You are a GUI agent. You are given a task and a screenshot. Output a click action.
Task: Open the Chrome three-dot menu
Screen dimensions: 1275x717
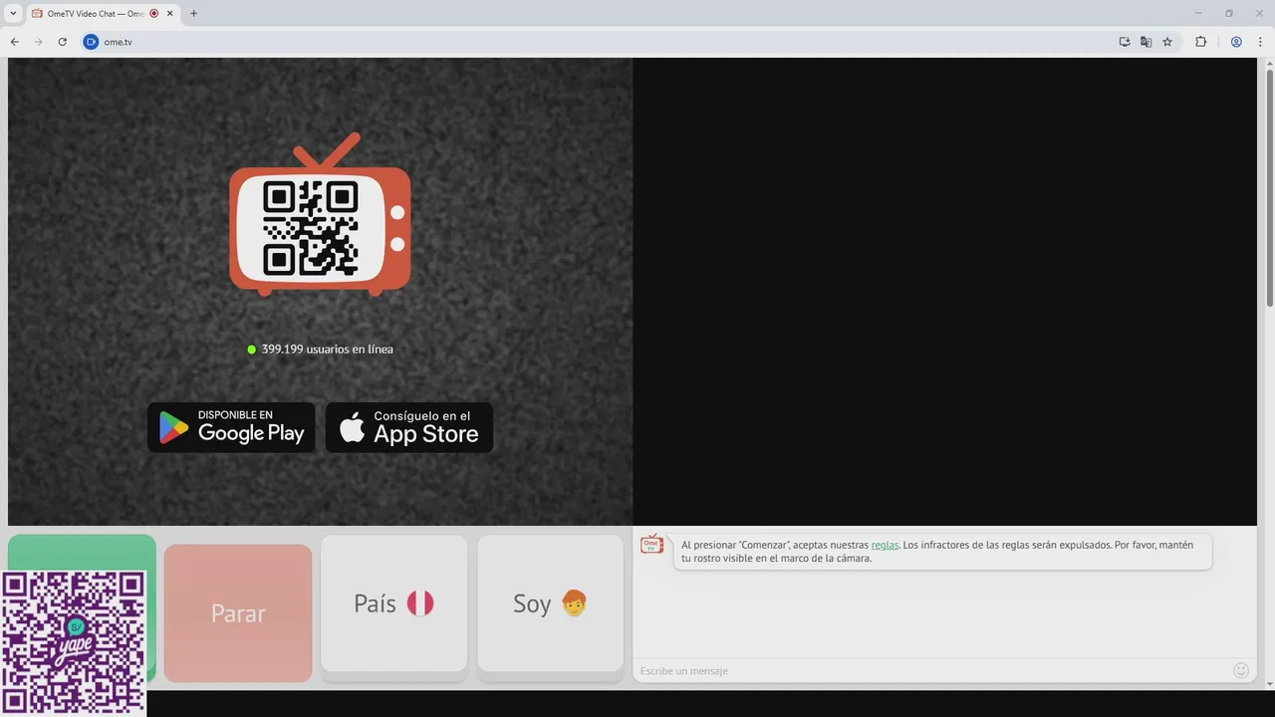coord(1258,42)
